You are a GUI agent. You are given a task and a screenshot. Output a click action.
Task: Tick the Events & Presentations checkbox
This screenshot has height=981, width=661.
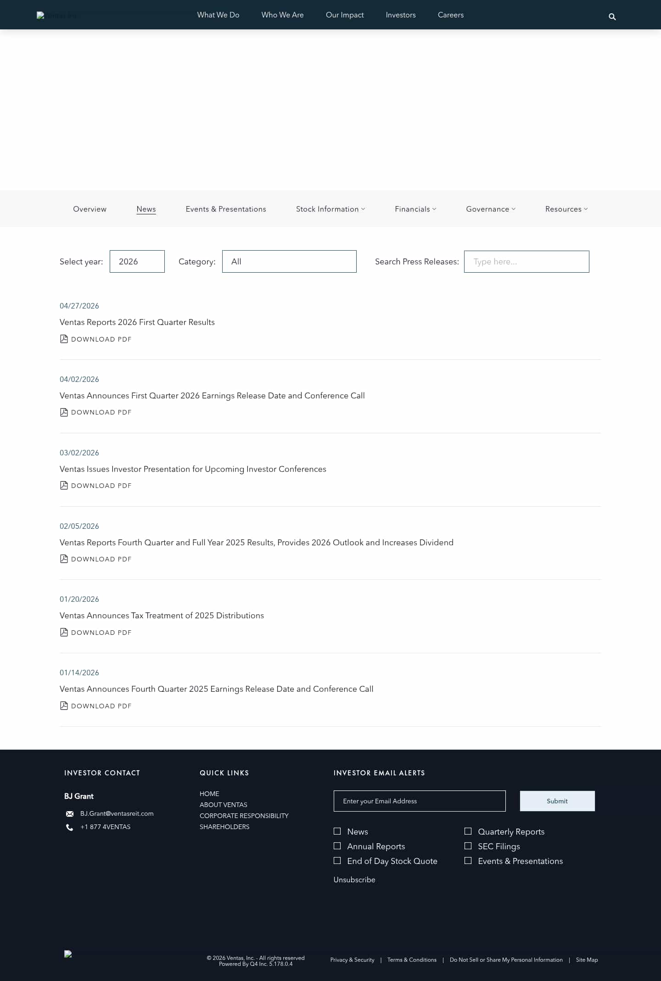tap(468, 860)
